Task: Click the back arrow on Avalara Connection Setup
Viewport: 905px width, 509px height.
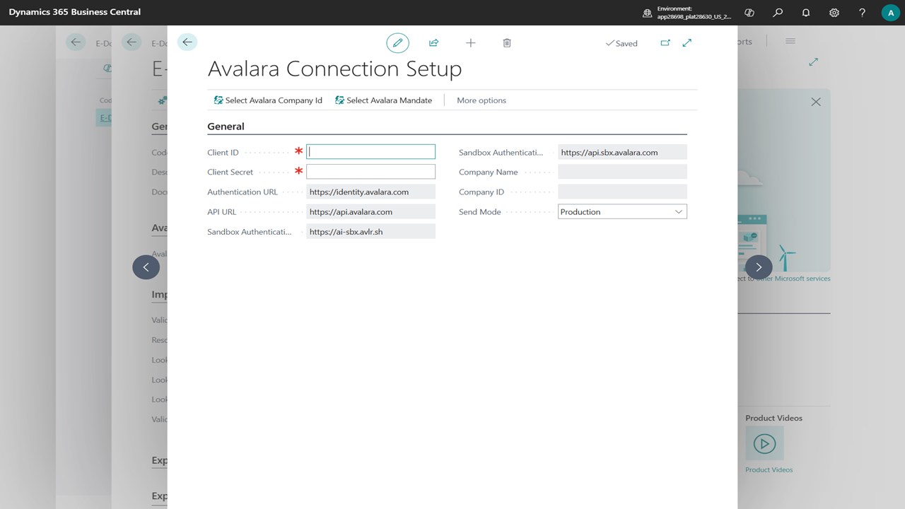Action: pyautogui.click(x=187, y=42)
